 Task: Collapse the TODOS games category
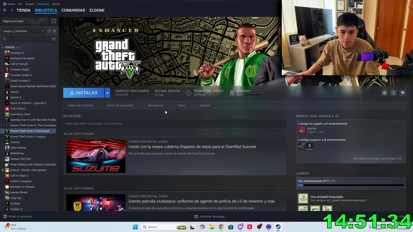coord(3,47)
